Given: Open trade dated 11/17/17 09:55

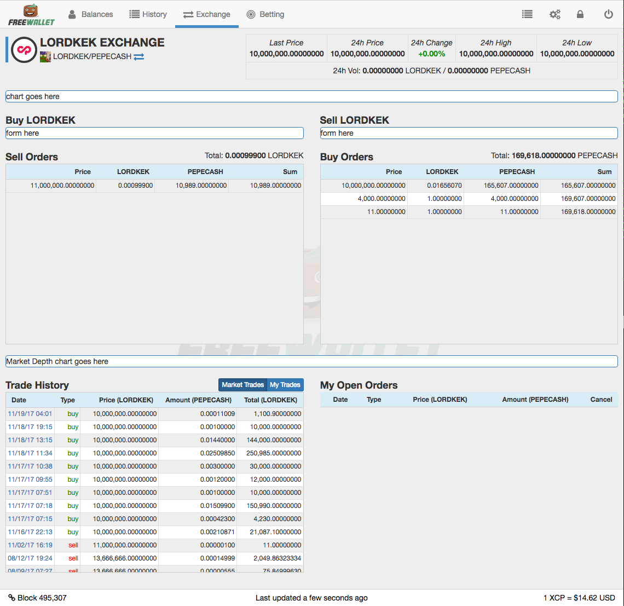Looking at the screenshot, I should [x=30, y=480].
